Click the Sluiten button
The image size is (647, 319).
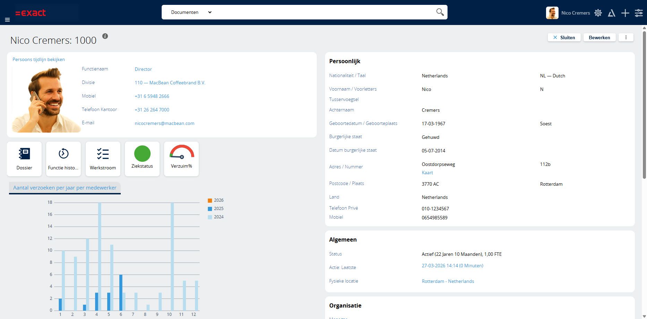coord(564,37)
